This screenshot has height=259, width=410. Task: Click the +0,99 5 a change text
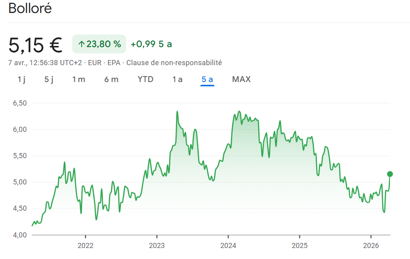pos(151,44)
